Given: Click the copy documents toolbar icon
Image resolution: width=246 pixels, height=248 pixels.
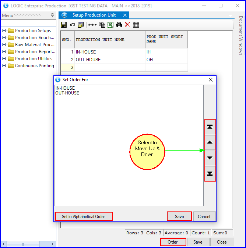Looking at the screenshot, I should click(x=102, y=25).
